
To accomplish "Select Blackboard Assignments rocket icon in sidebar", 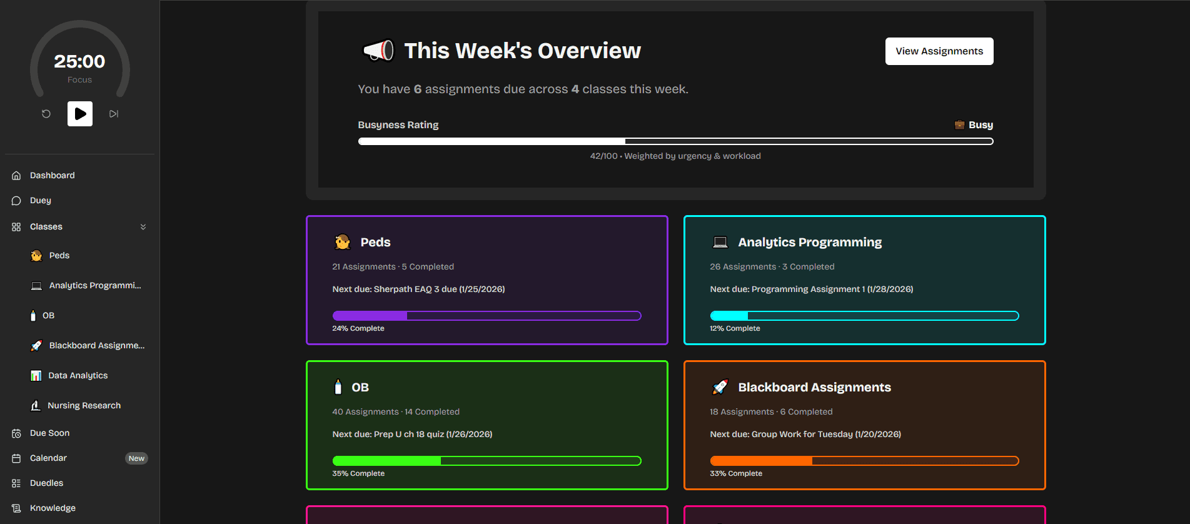I will pos(36,346).
